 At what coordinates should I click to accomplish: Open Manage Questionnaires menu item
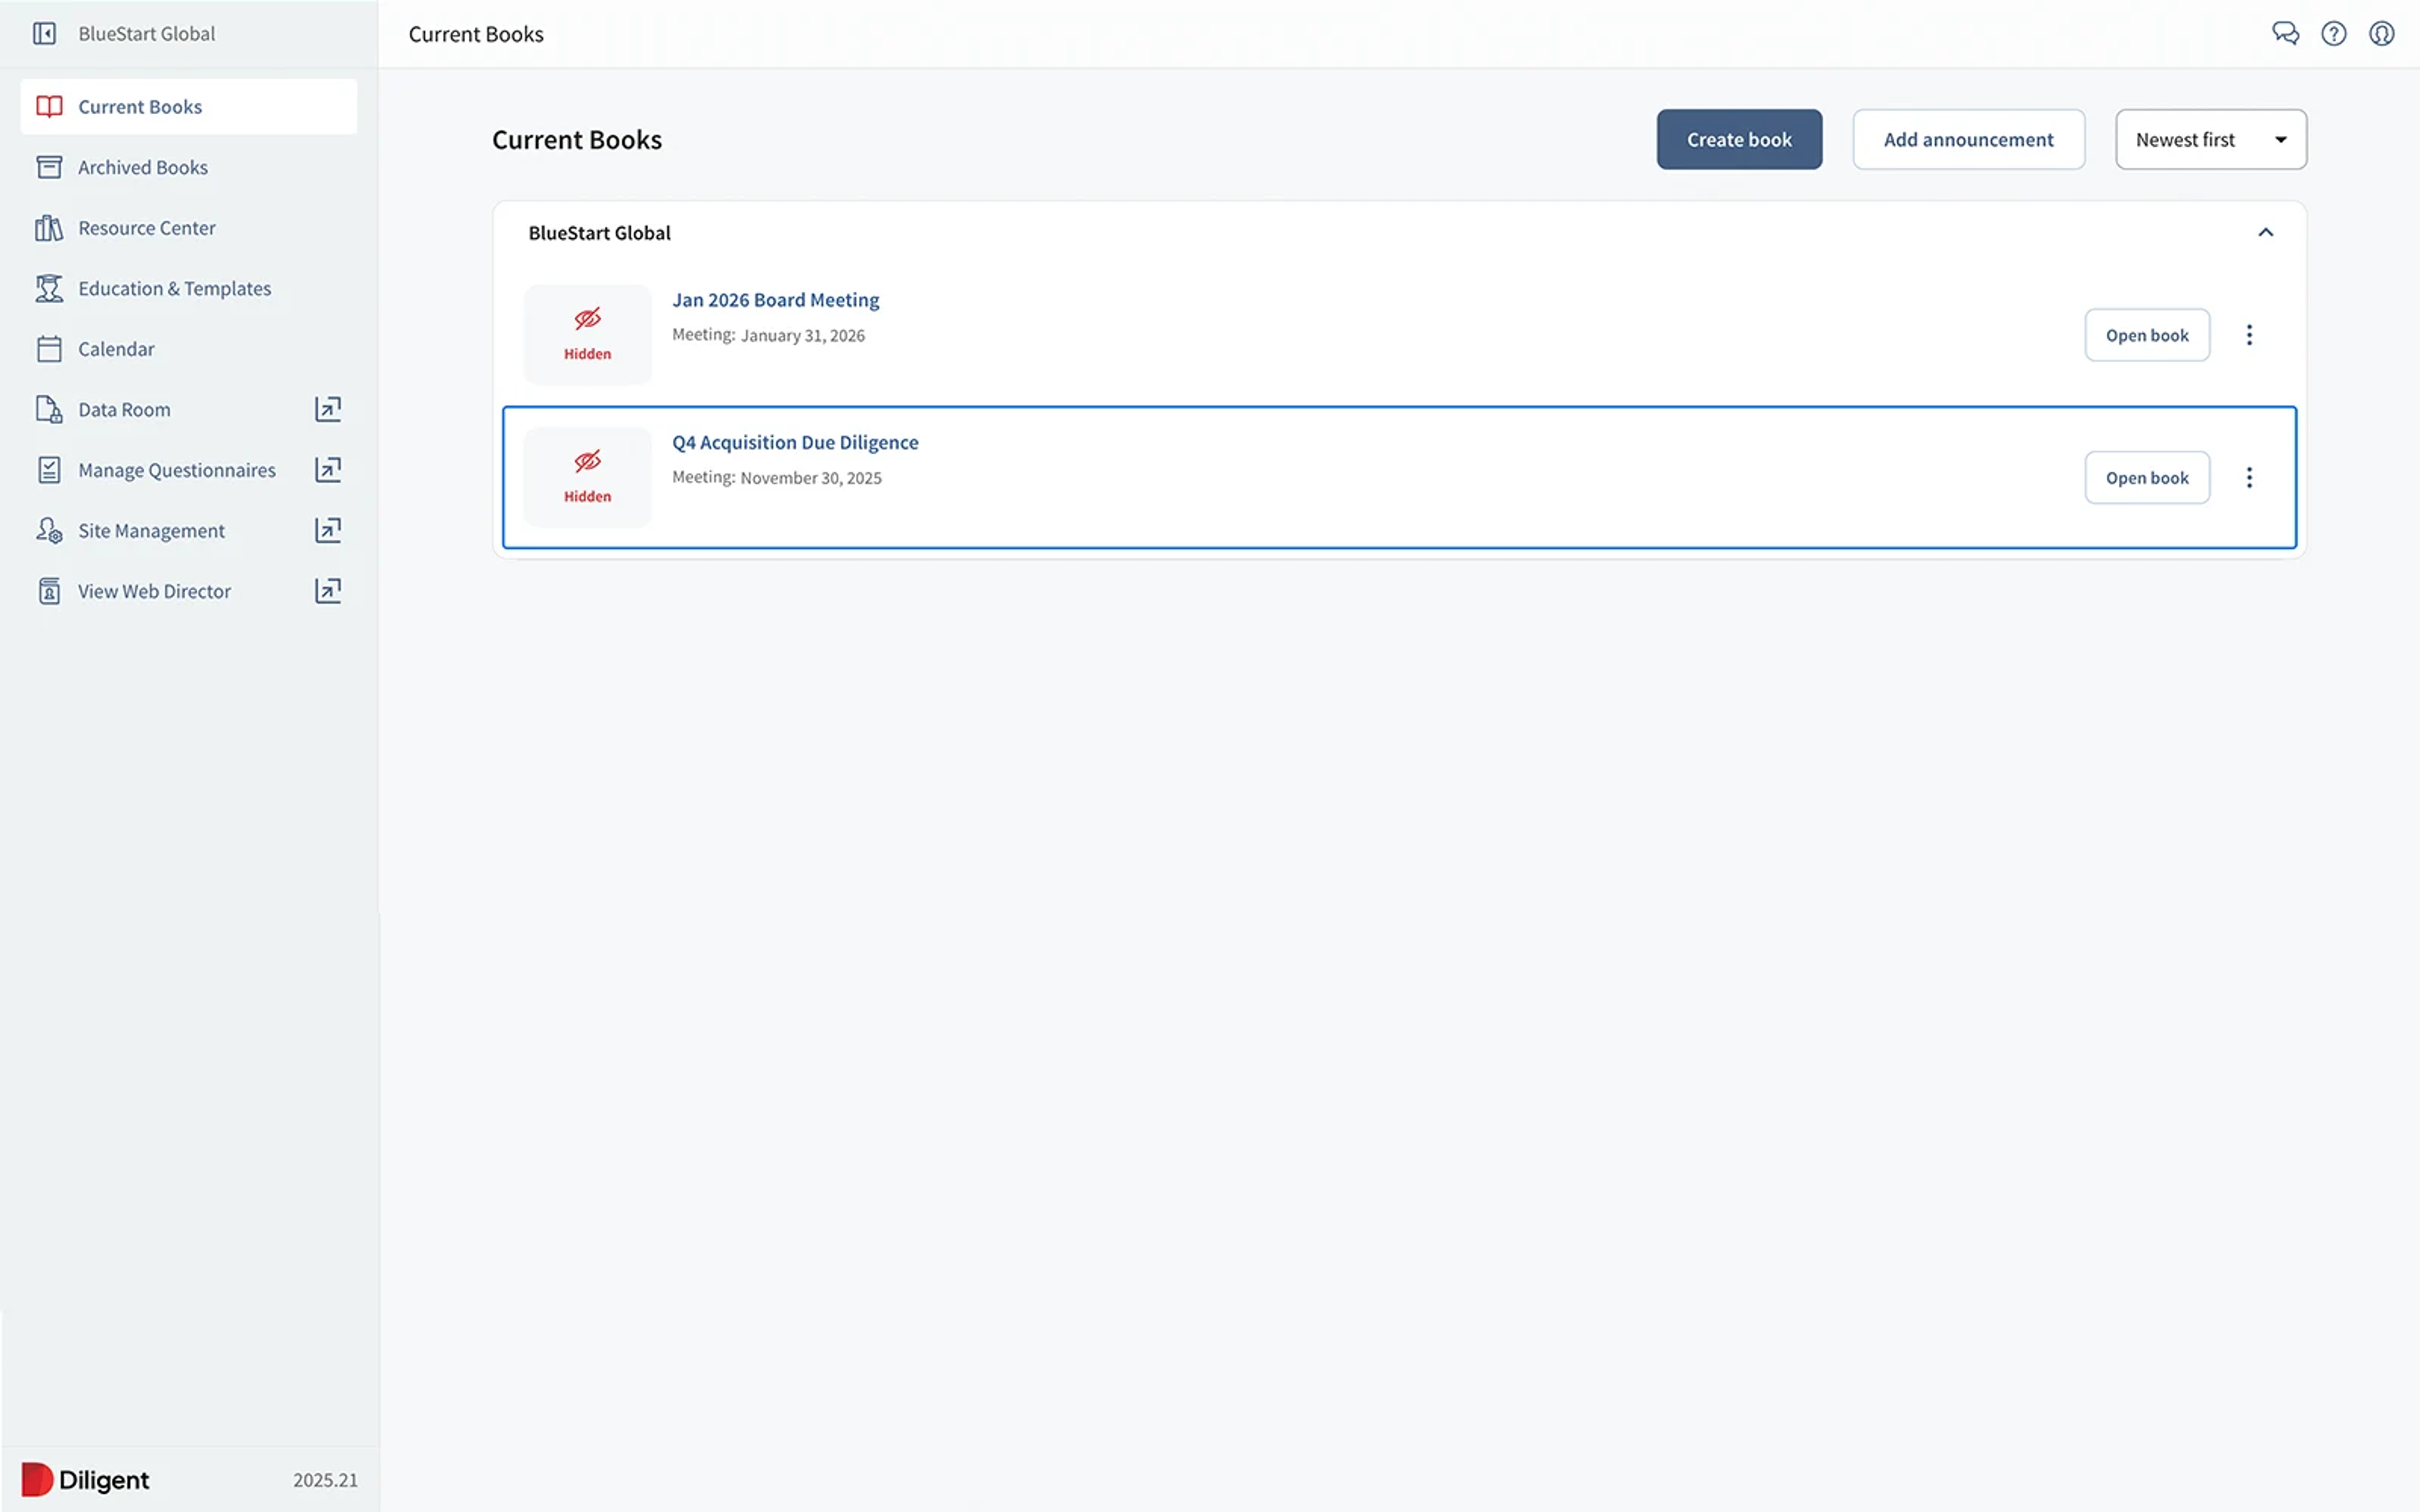(x=189, y=470)
